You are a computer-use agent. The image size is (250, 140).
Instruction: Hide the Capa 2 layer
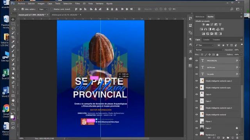(x=196, y=128)
